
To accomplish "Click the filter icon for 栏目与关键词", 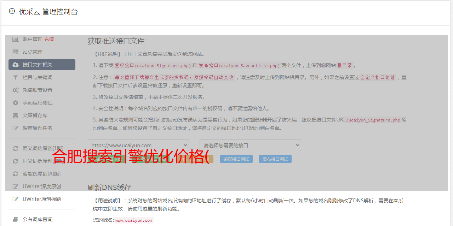I will (16, 77).
